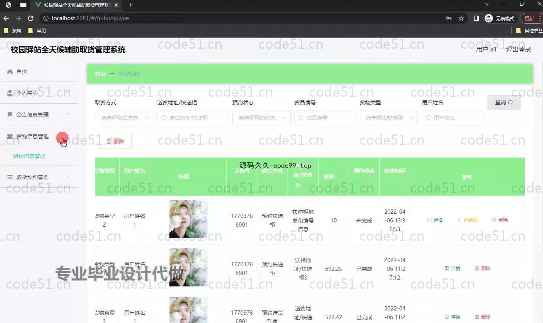Click the magnifier icon inside 查询 button
The height and width of the screenshot is (323, 543).
click(x=510, y=102)
